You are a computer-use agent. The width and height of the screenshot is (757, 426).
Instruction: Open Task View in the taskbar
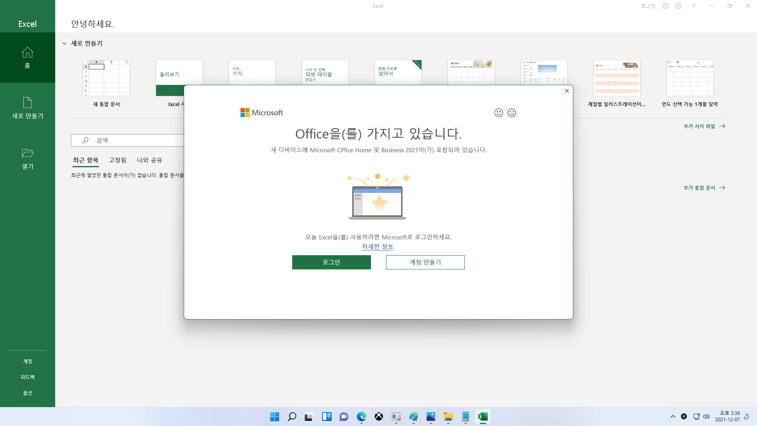click(x=309, y=417)
